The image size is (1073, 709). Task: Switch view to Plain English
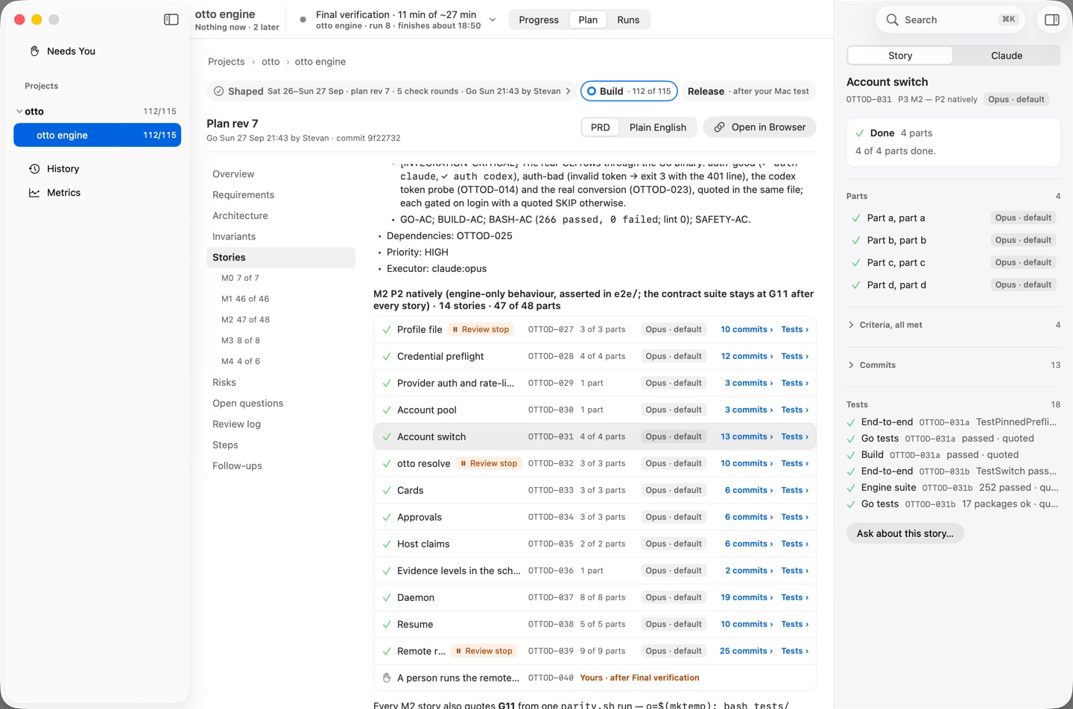coord(658,127)
